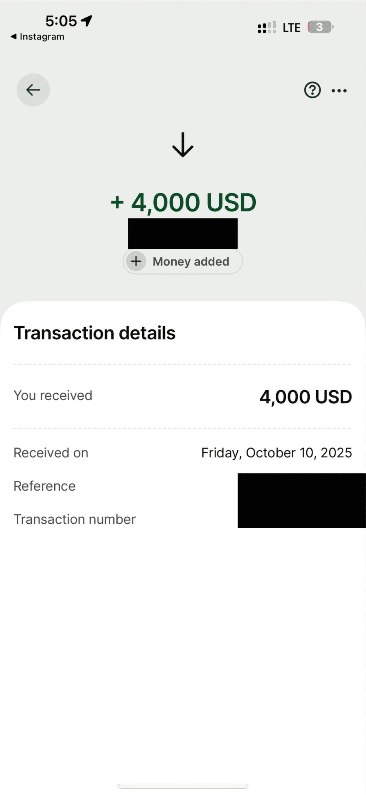The height and width of the screenshot is (795, 366).
Task: Return to Instagram via status bar link
Action: 38,37
